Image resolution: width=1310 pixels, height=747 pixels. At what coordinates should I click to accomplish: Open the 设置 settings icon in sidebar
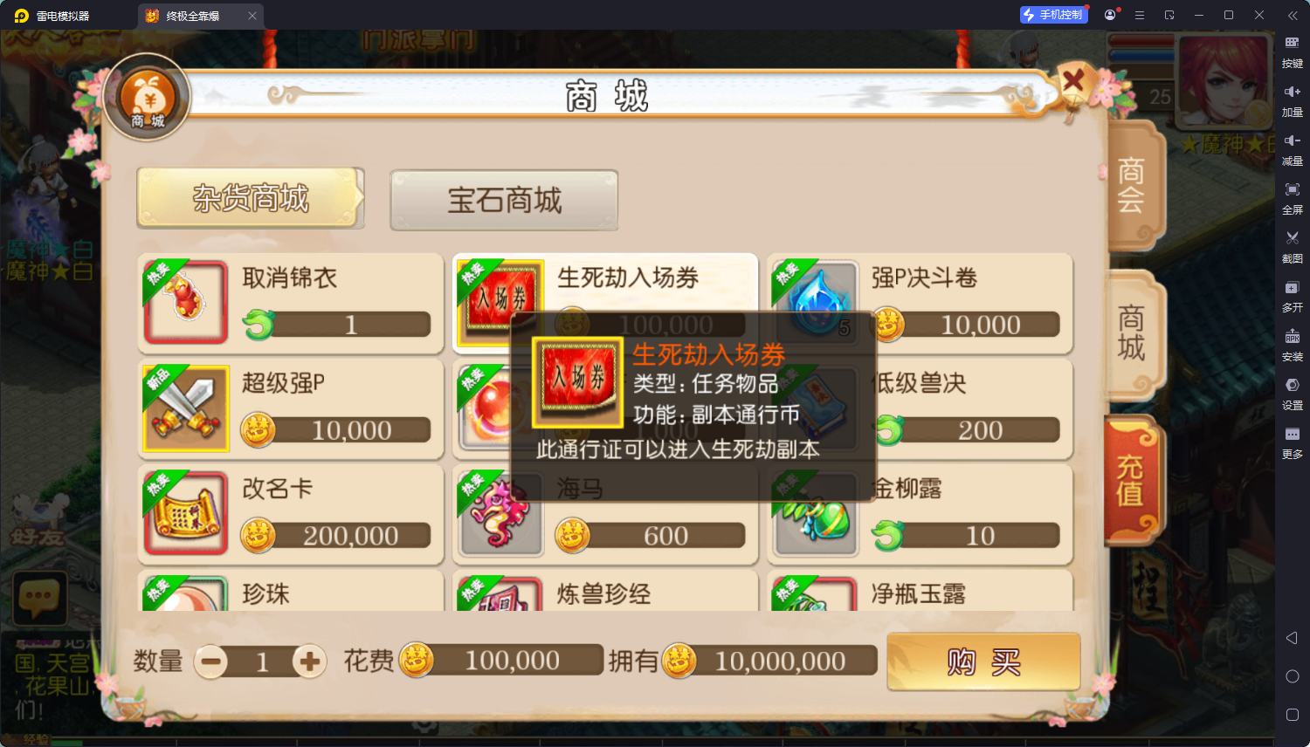pos(1293,385)
